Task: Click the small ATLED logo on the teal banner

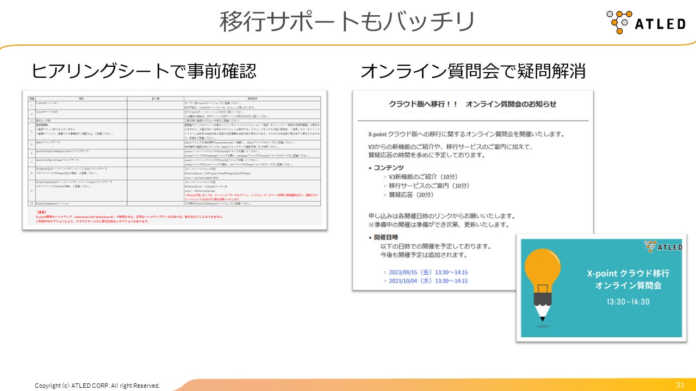Action: 663,247
